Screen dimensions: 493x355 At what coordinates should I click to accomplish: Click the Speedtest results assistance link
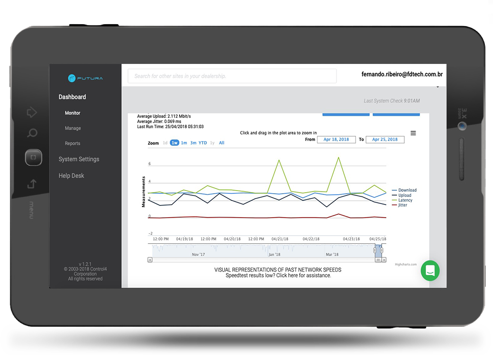coord(278,275)
